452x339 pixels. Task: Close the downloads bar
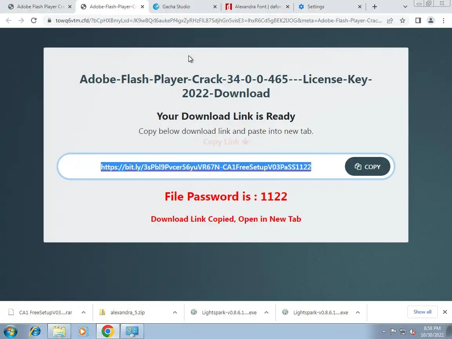(x=445, y=312)
